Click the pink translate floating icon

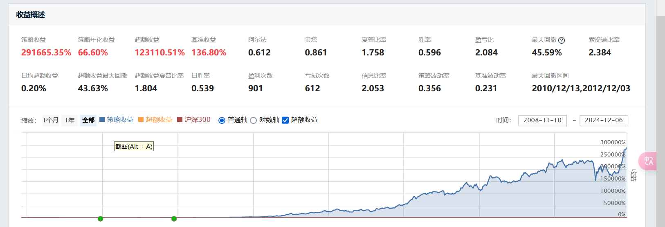pos(648,161)
